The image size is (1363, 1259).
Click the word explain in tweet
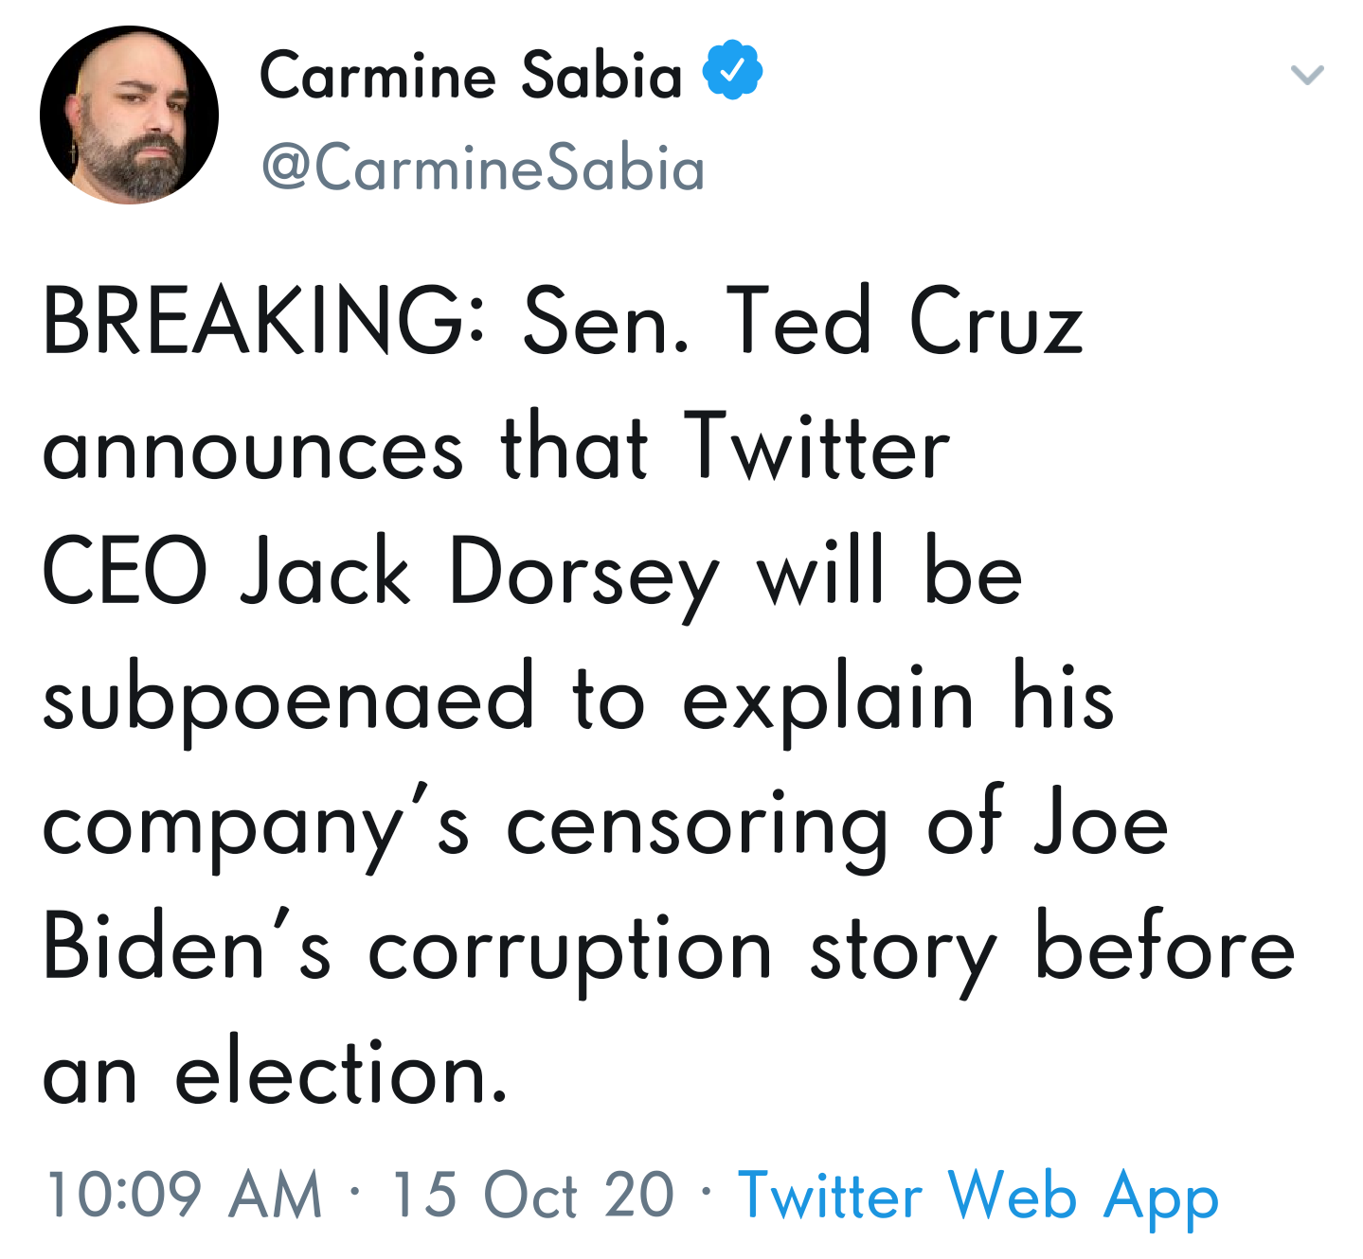tap(829, 702)
